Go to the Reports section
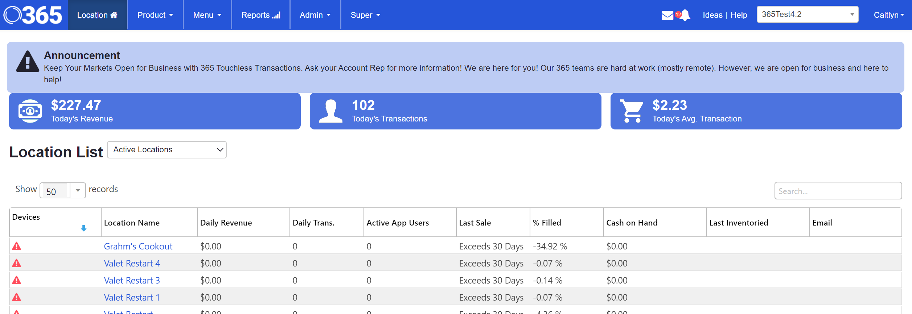Viewport: 912px width, 314px height. (260, 15)
